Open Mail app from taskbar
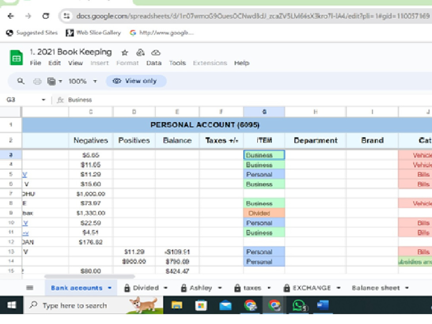432x324 pixels. (x=225, y=305)
